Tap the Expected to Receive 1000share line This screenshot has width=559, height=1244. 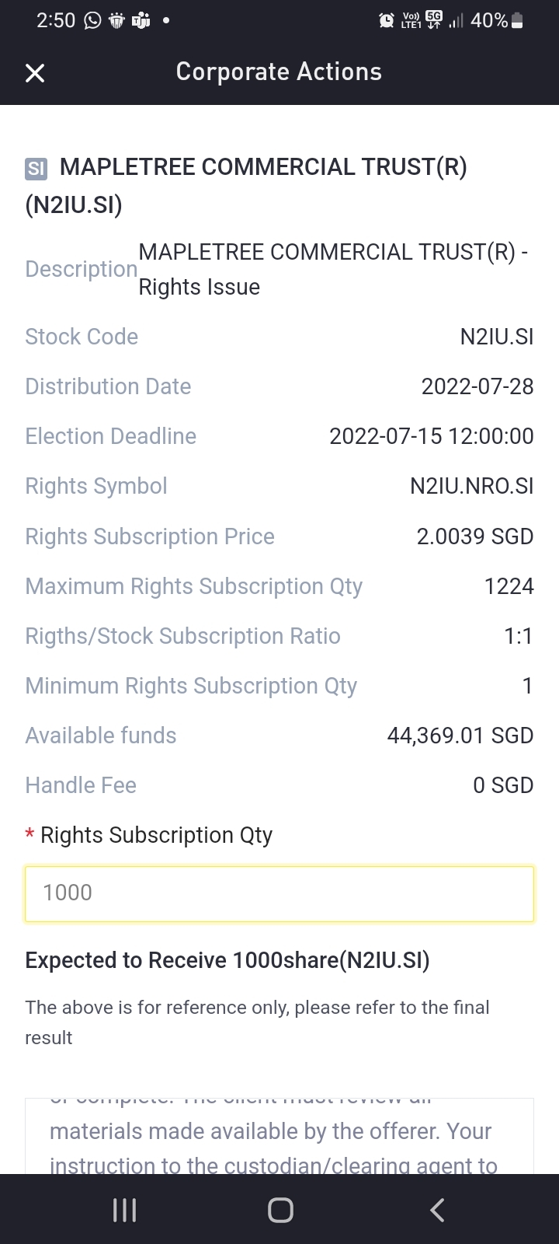pos(227,960)
